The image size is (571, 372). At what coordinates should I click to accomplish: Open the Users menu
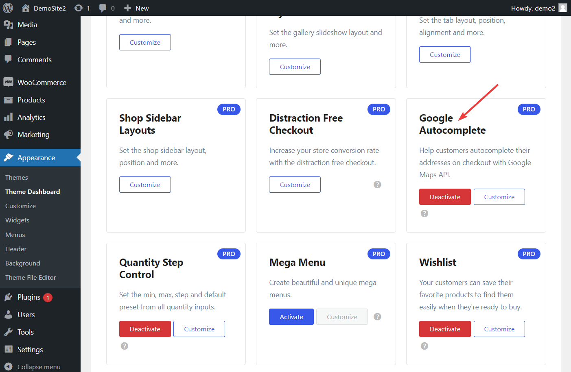[x=26, y=315]
